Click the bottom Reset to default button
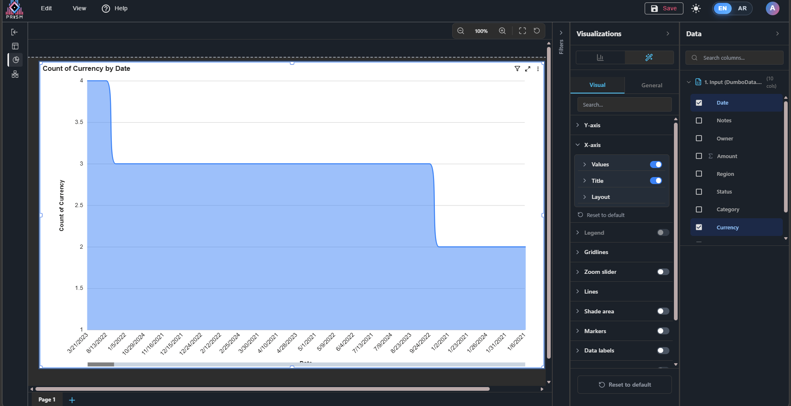Viewport: 791px width, 406px height. (x=624, y=385)
